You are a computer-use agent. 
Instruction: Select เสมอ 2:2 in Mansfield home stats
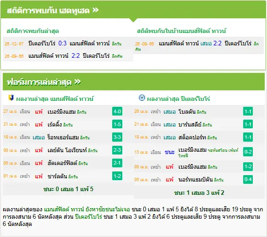(x=211, y=43)
